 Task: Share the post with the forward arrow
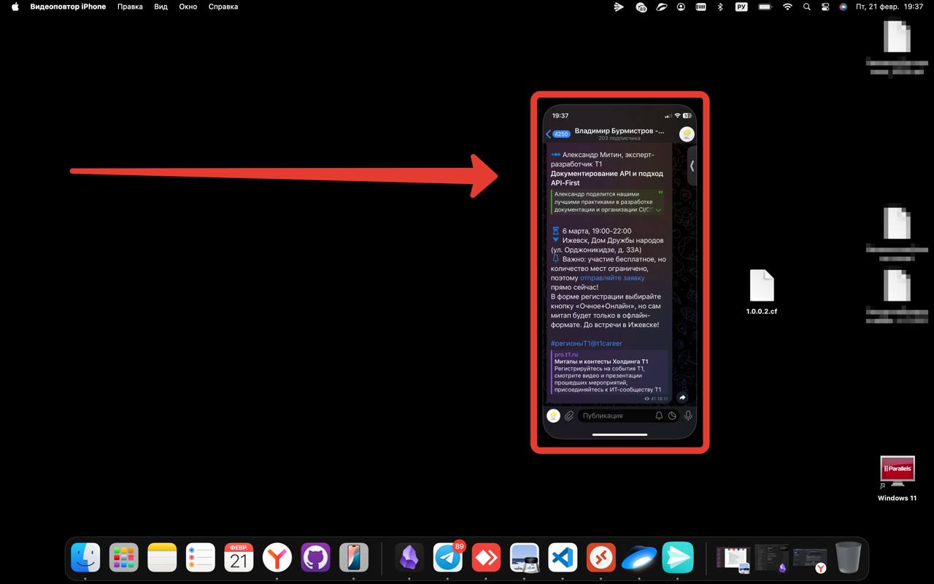coord(682,397)
